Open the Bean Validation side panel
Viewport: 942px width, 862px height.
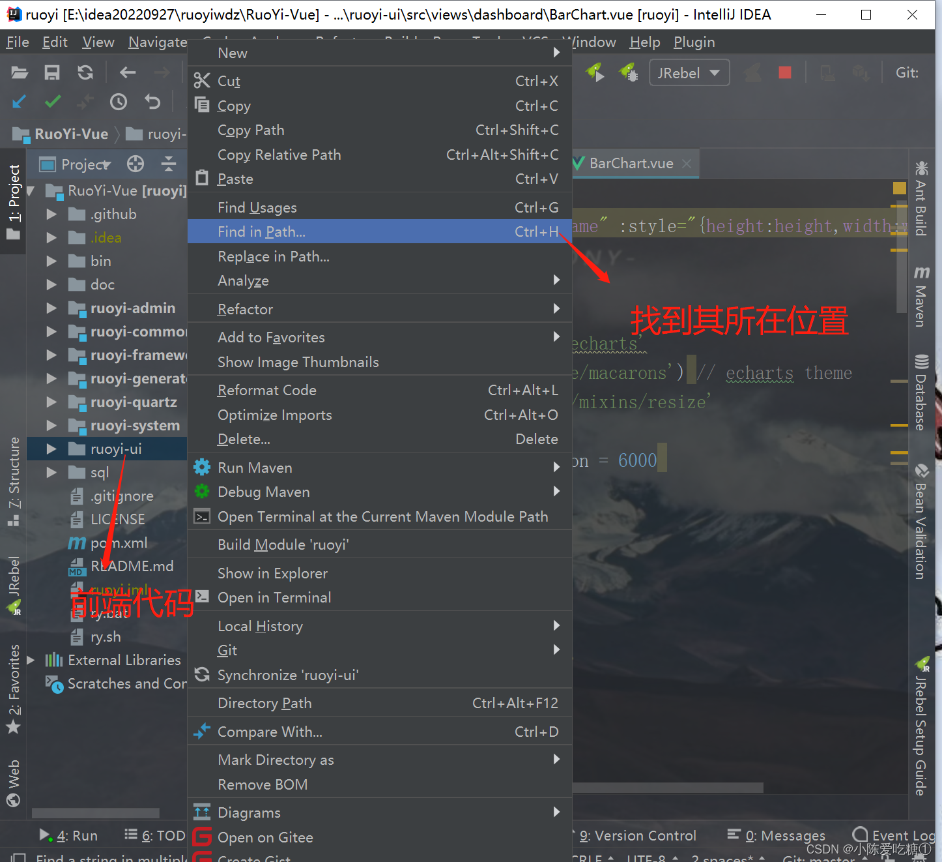tap(921, 521)
